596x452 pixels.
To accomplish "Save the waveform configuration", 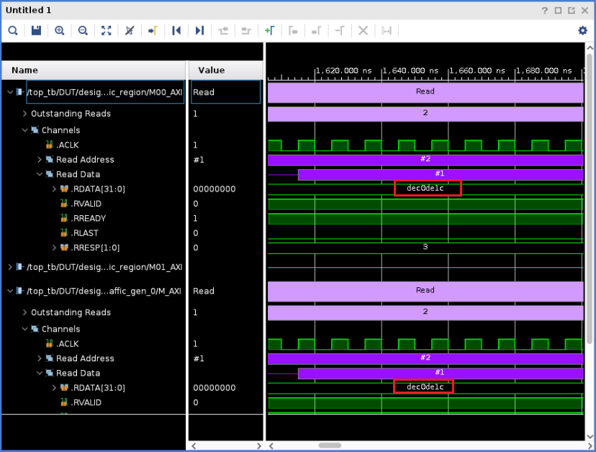I will 36,30.
